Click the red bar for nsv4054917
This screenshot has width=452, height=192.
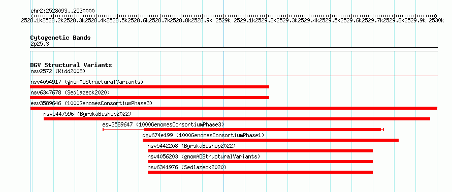[x=150, y=87]
